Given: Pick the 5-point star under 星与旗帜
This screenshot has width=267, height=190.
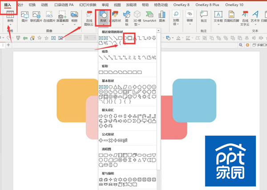Looking at the screenshot, I should point(115,179).
